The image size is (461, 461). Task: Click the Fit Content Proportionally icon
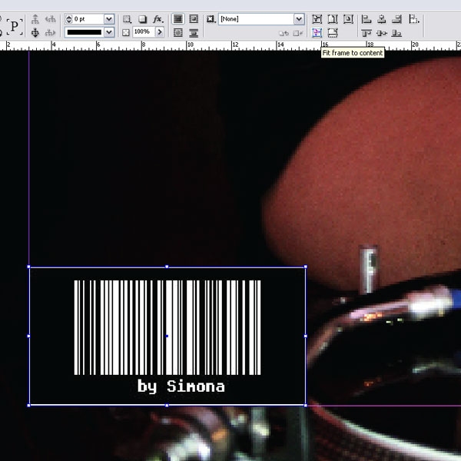click(x=333, y=32)
